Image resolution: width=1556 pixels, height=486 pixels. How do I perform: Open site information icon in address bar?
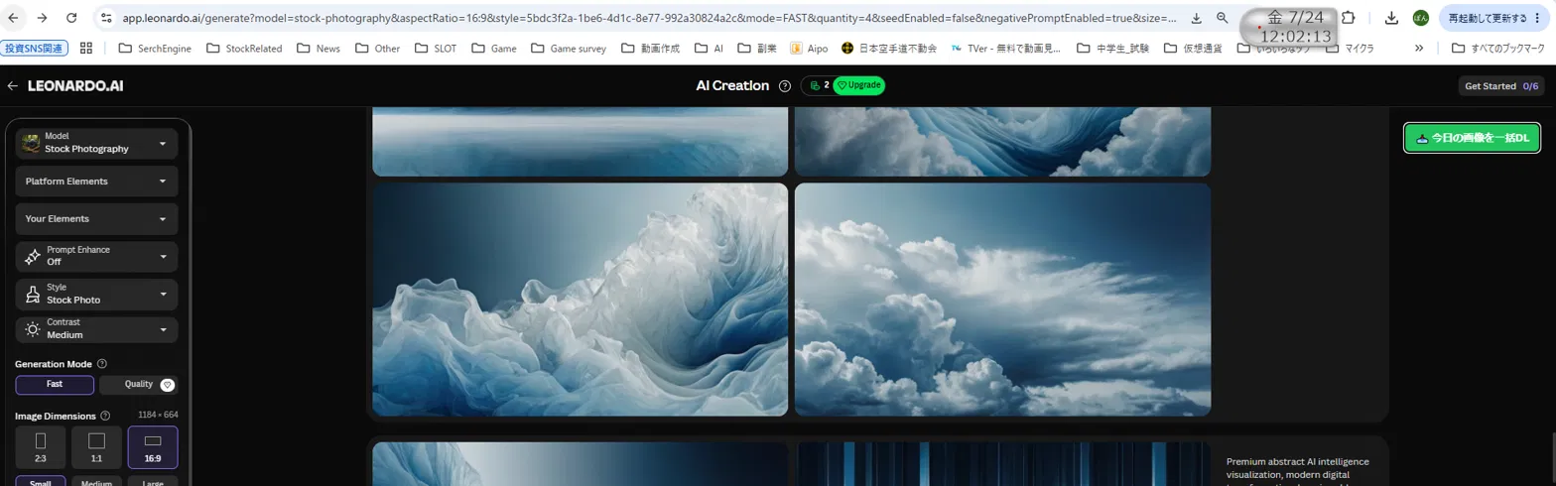click(x=107, y=18)
